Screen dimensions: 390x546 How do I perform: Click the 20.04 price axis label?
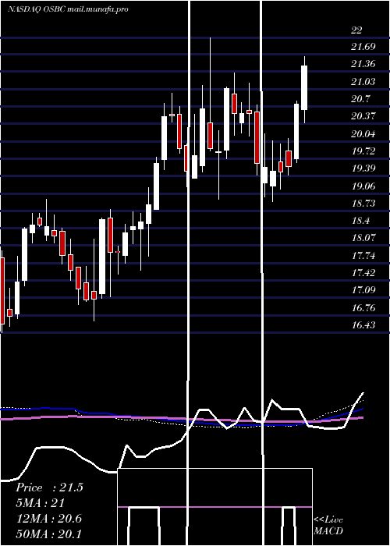pos(363,133)
